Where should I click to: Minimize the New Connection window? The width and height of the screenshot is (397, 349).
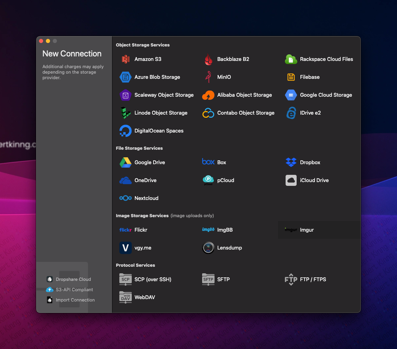click(x=48, y=41)
